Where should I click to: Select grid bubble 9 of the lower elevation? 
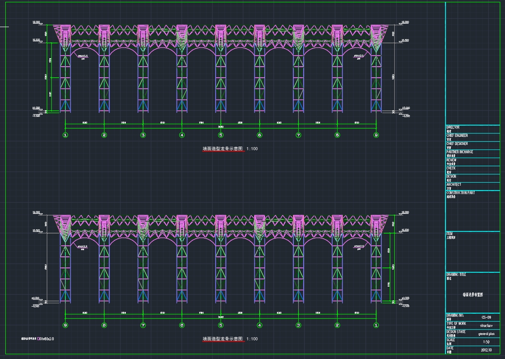(x=65, y=325)
